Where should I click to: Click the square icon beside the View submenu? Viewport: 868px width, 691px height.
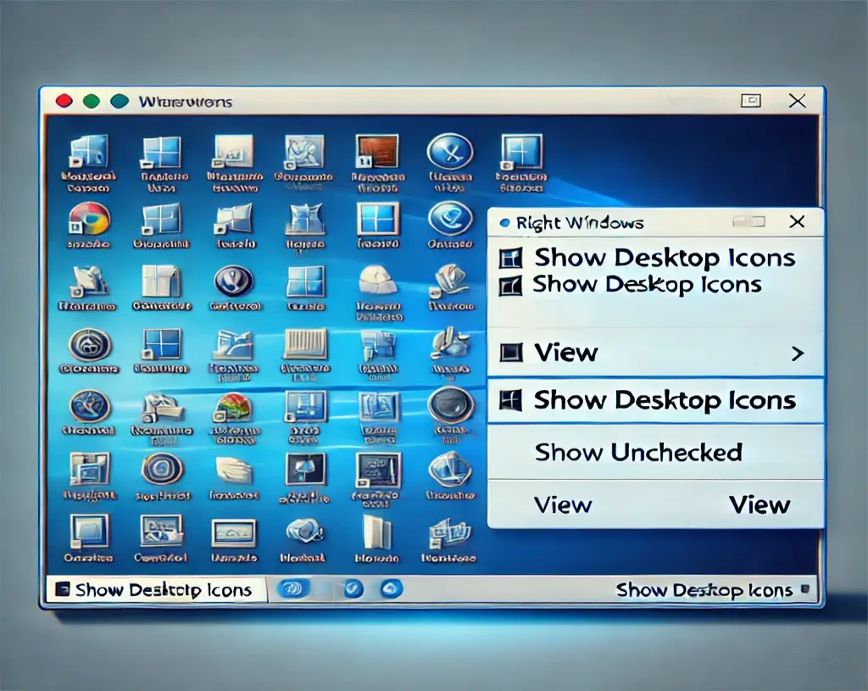click(511, 353)
